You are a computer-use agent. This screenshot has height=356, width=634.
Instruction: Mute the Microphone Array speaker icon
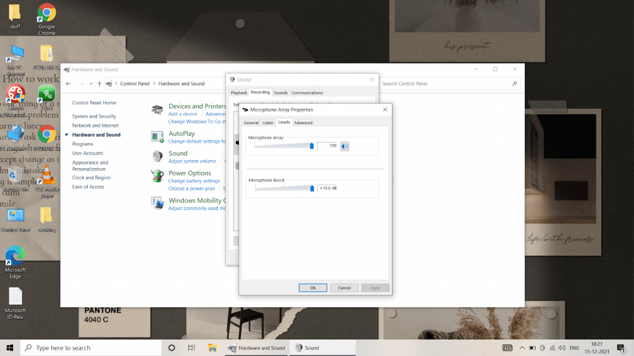(345, 146)
